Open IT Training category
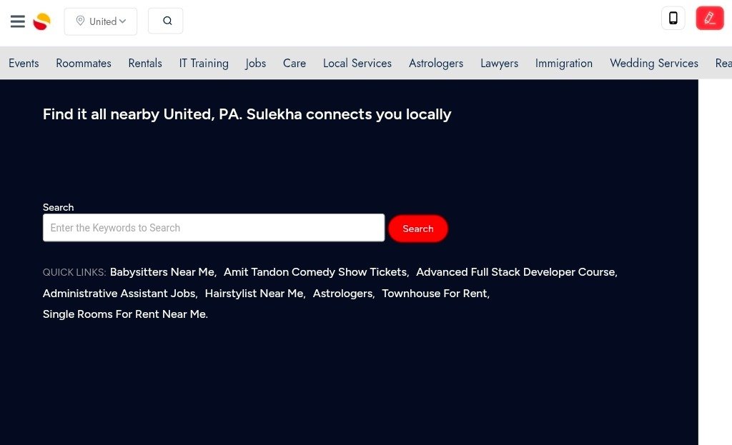 pos(204,63)
